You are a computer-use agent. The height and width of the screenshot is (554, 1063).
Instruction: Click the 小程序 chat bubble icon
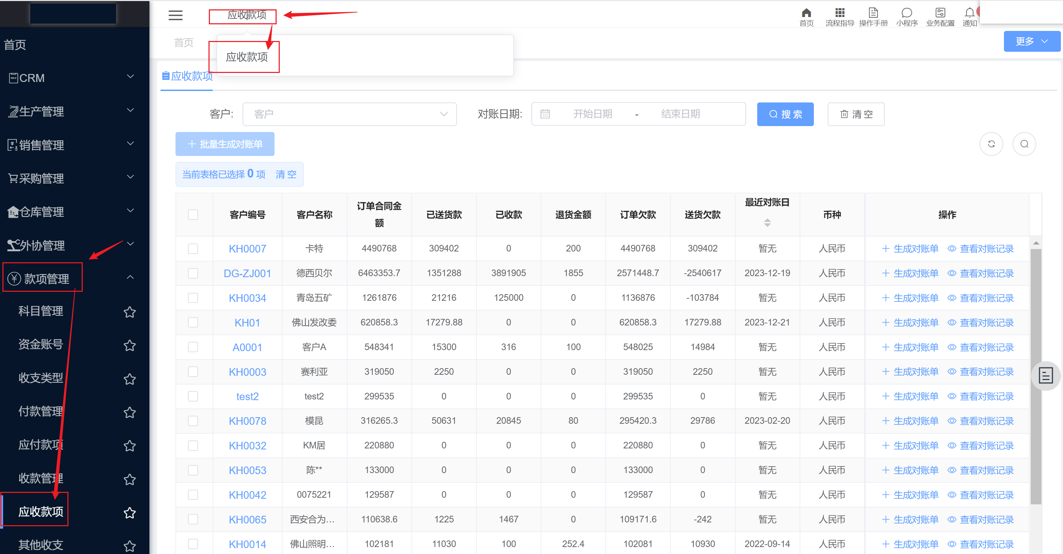906,13
